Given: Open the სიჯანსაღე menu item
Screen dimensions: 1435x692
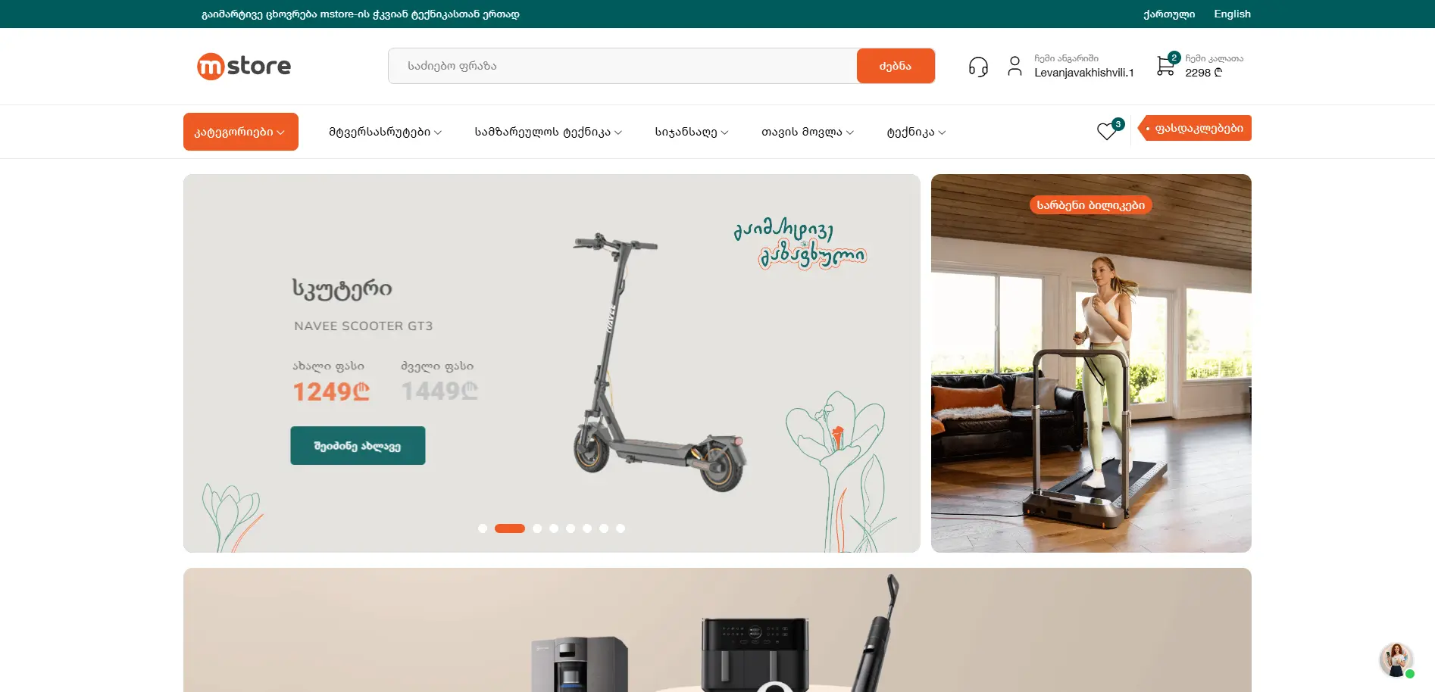Looking at the screenshot, I should pyautogui.click(x=692, y=132).
